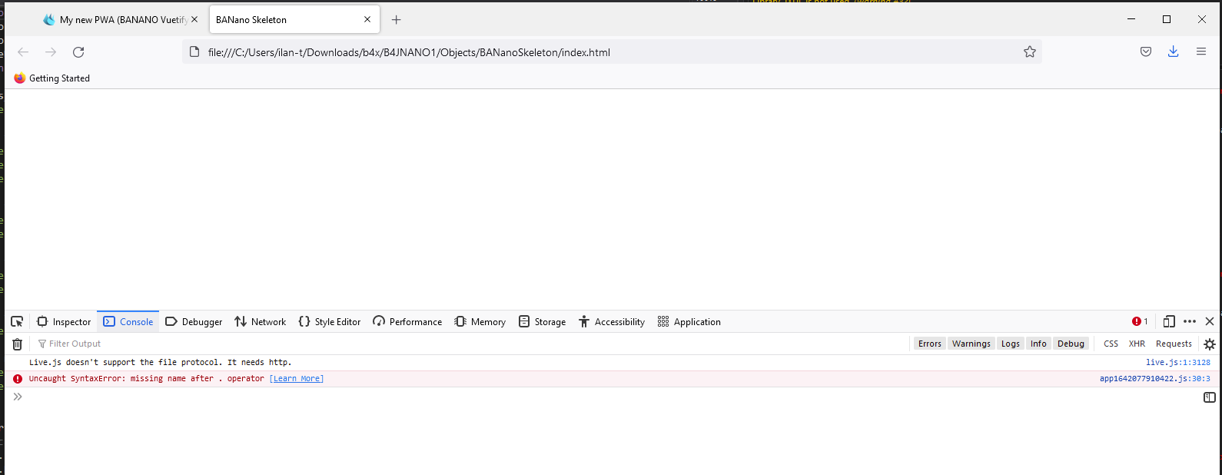The width and height of the screenshot is (1222, 475).
Task: Open the Performance panel
Action: tap(407, 322)
